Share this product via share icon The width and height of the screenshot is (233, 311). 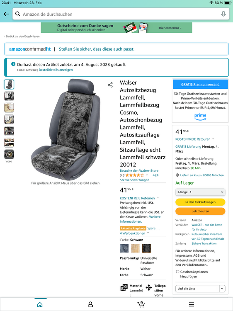[x=110, y=85]
